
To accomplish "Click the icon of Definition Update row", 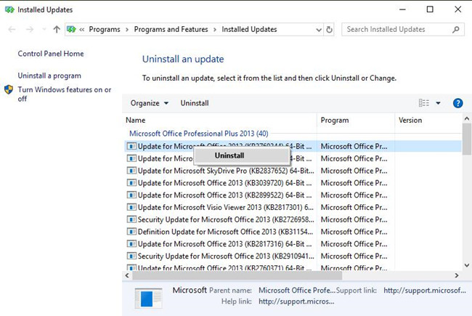I will (131, 232).
